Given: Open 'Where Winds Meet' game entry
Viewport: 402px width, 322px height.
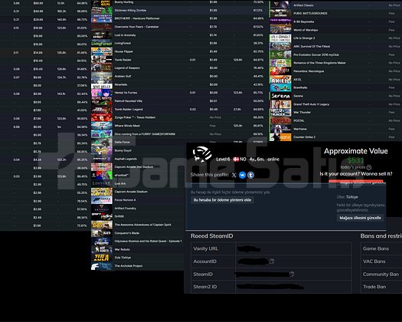Looking at the screenshot, I should 127,126.
